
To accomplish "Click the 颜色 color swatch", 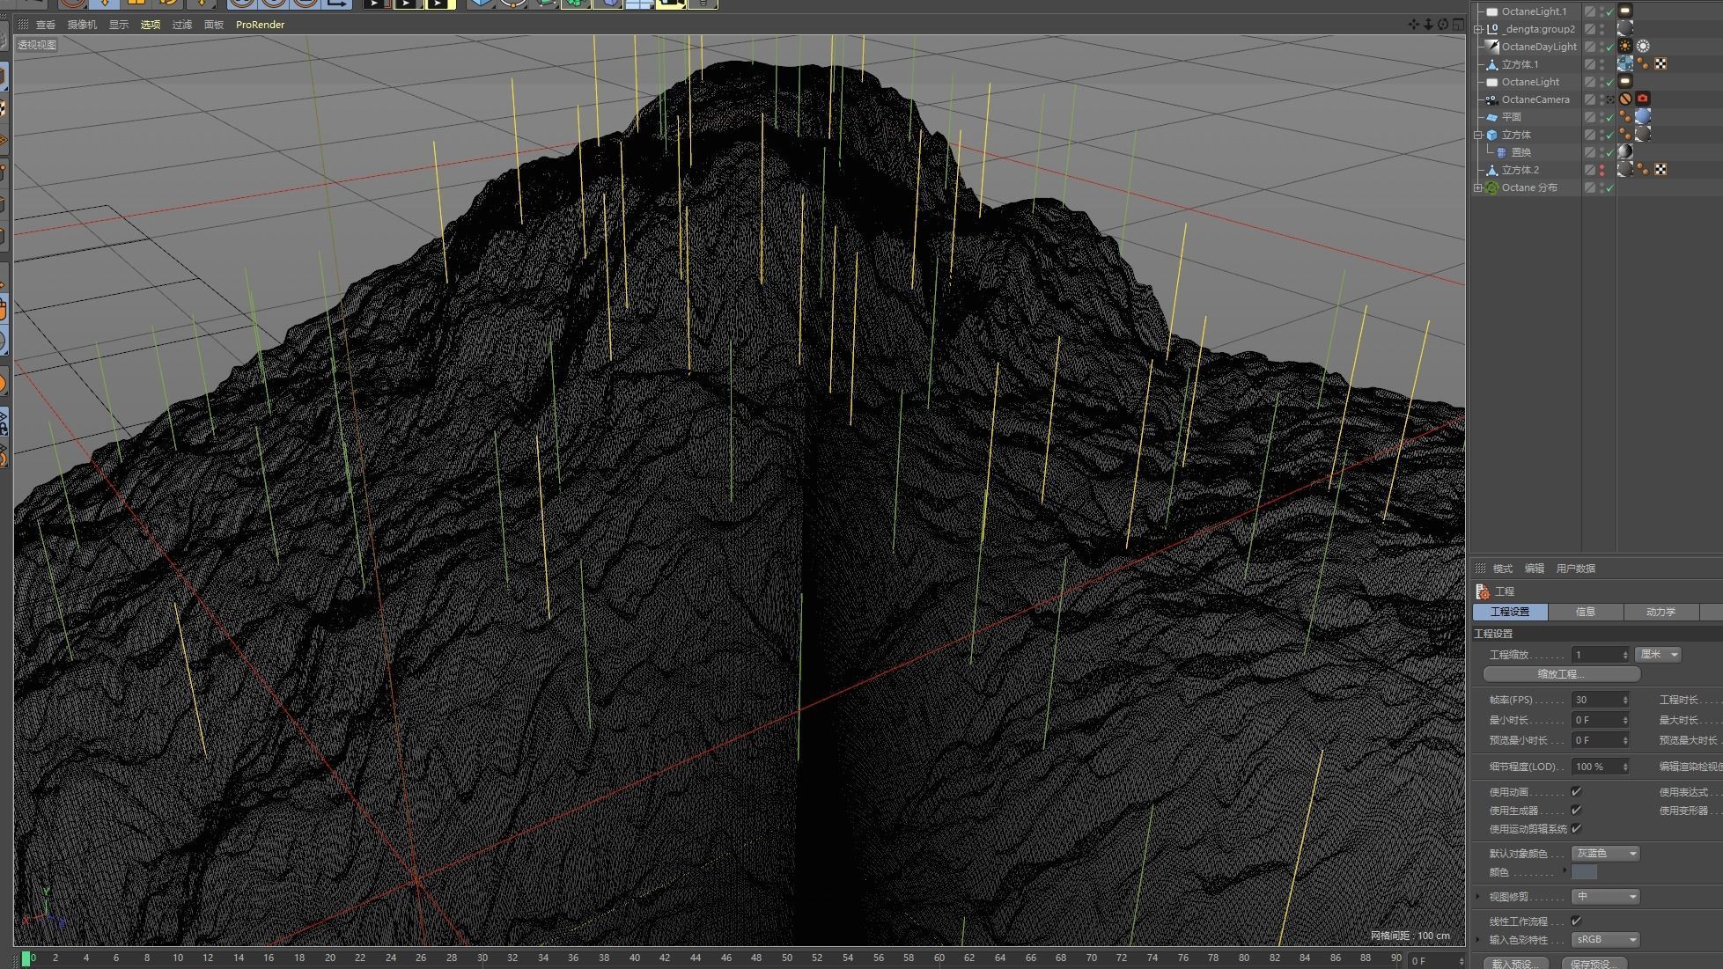I will tap(1583, 872).
